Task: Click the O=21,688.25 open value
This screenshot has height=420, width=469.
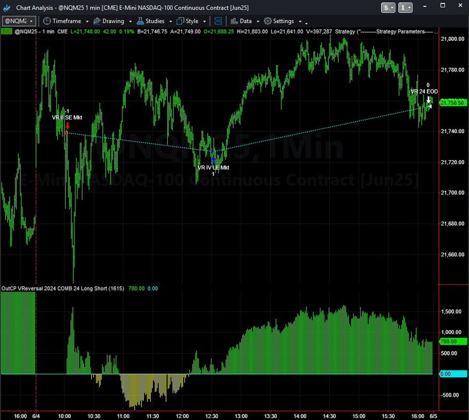Action: pos(219,31)
